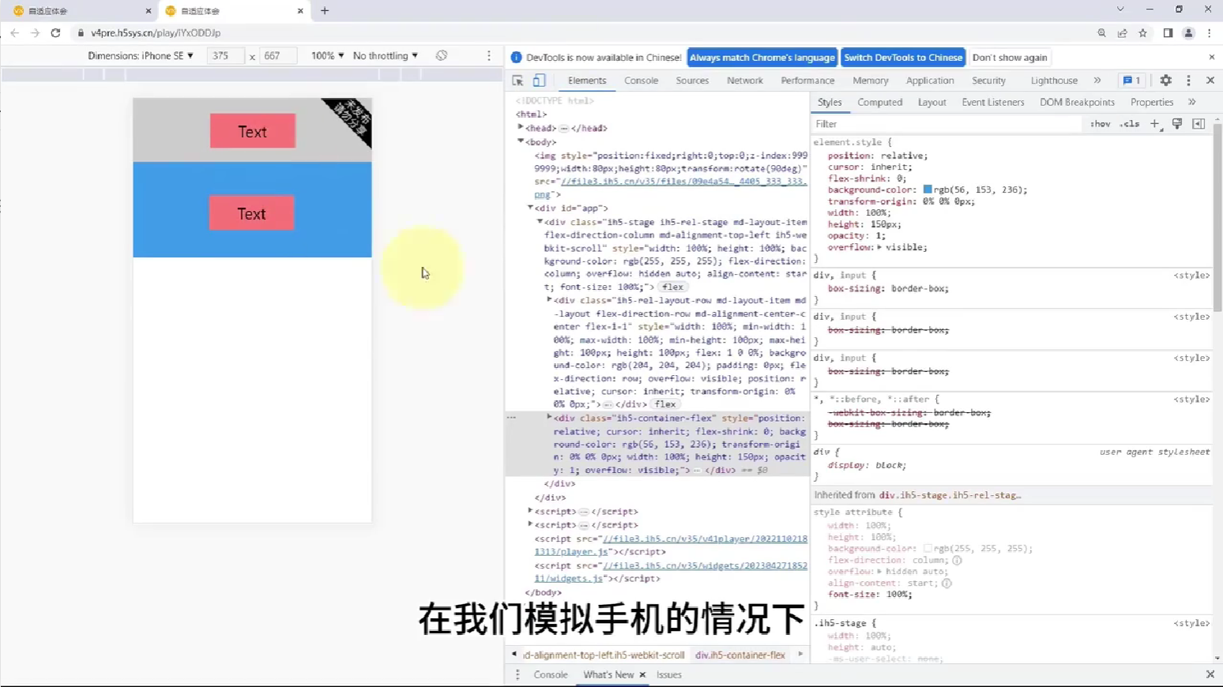
Task: Toggle the :hov element state button
Action: pyautogui.click(x=1100, y=124)
